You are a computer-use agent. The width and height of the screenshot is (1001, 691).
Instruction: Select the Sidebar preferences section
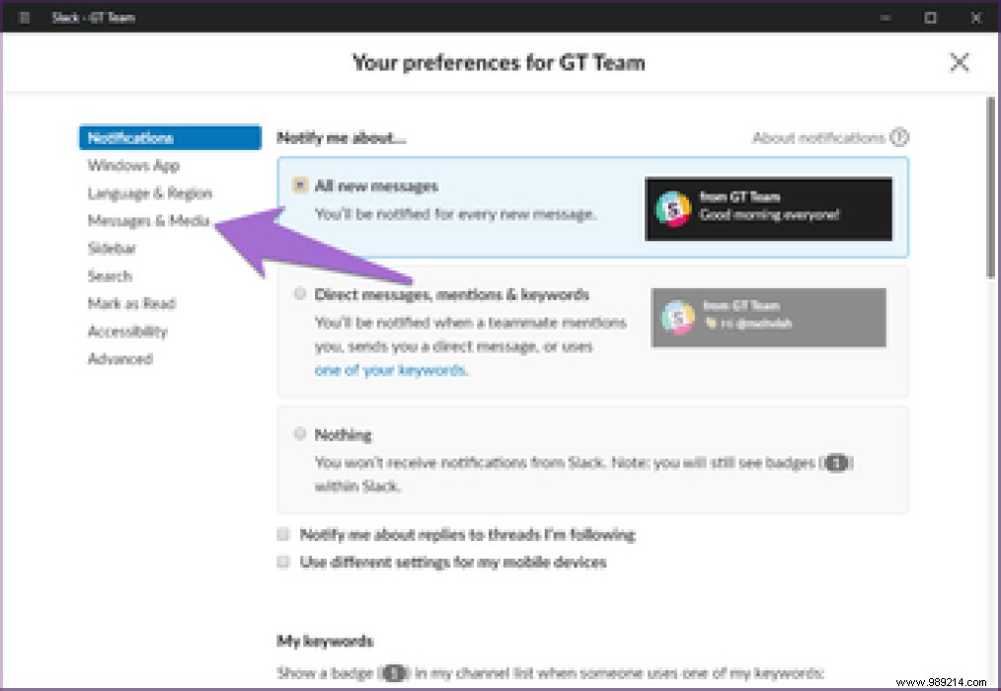click(112, 248)
